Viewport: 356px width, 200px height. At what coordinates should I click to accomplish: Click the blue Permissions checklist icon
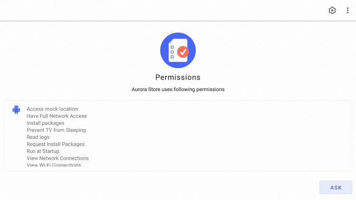click(178, 50)
